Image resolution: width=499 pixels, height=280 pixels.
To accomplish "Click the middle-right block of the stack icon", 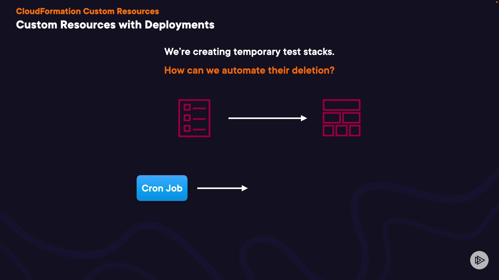I will click(x=351, y=118).
